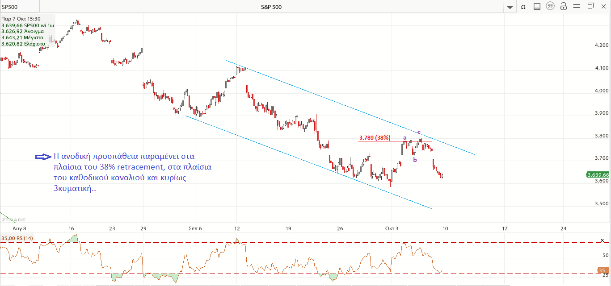Click the green 3.639,66 current price tag

(597, 175)
